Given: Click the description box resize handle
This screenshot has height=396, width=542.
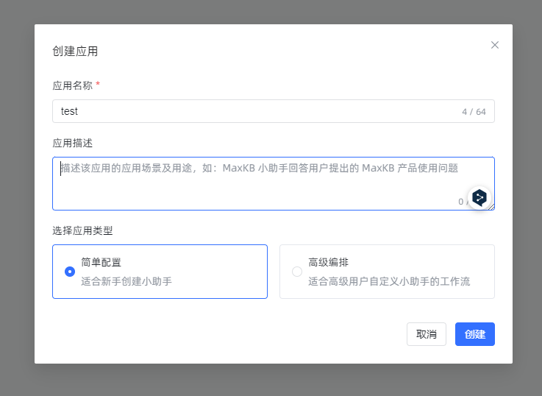Looking at the screenshot, I should (491, 207).
